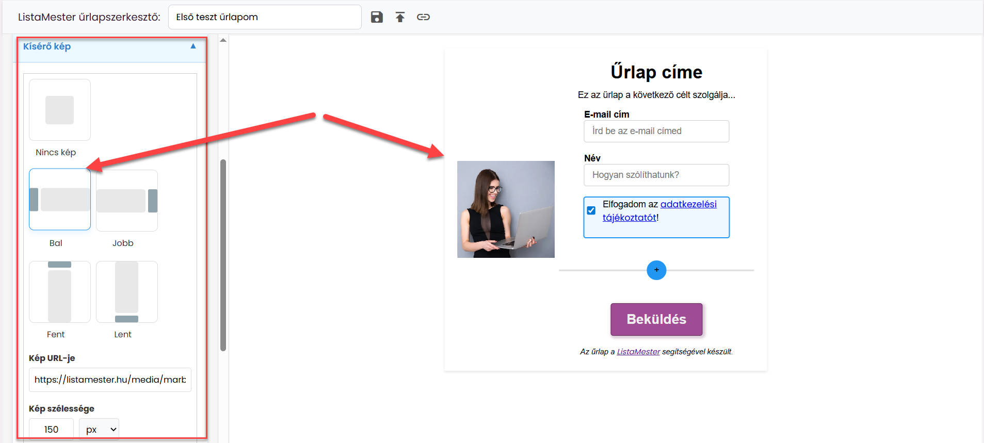
Task: Open the px unit dropdown
Action: [99, 429]
